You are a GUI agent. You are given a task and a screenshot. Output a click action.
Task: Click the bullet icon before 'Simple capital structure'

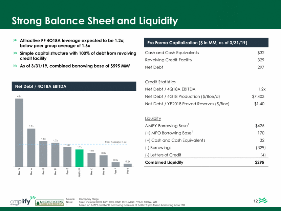point(15,54)
